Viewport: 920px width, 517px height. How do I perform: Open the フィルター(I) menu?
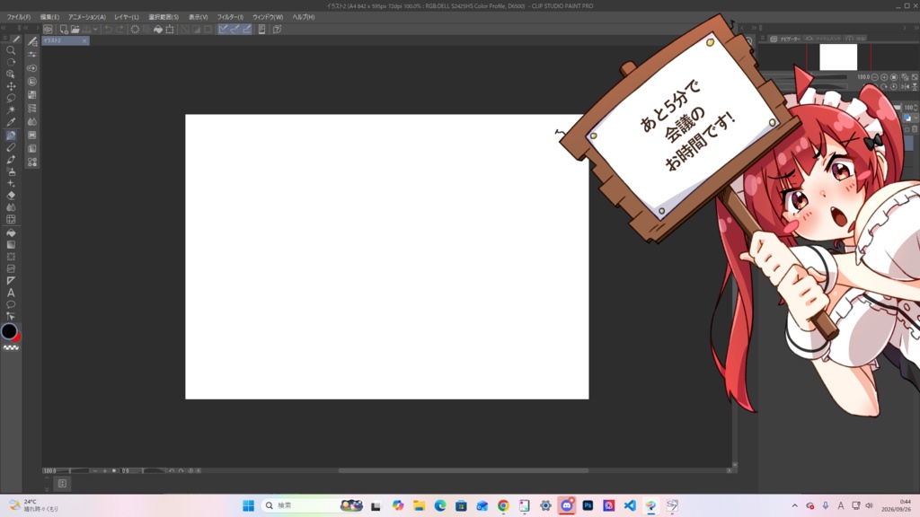point(230,17)
